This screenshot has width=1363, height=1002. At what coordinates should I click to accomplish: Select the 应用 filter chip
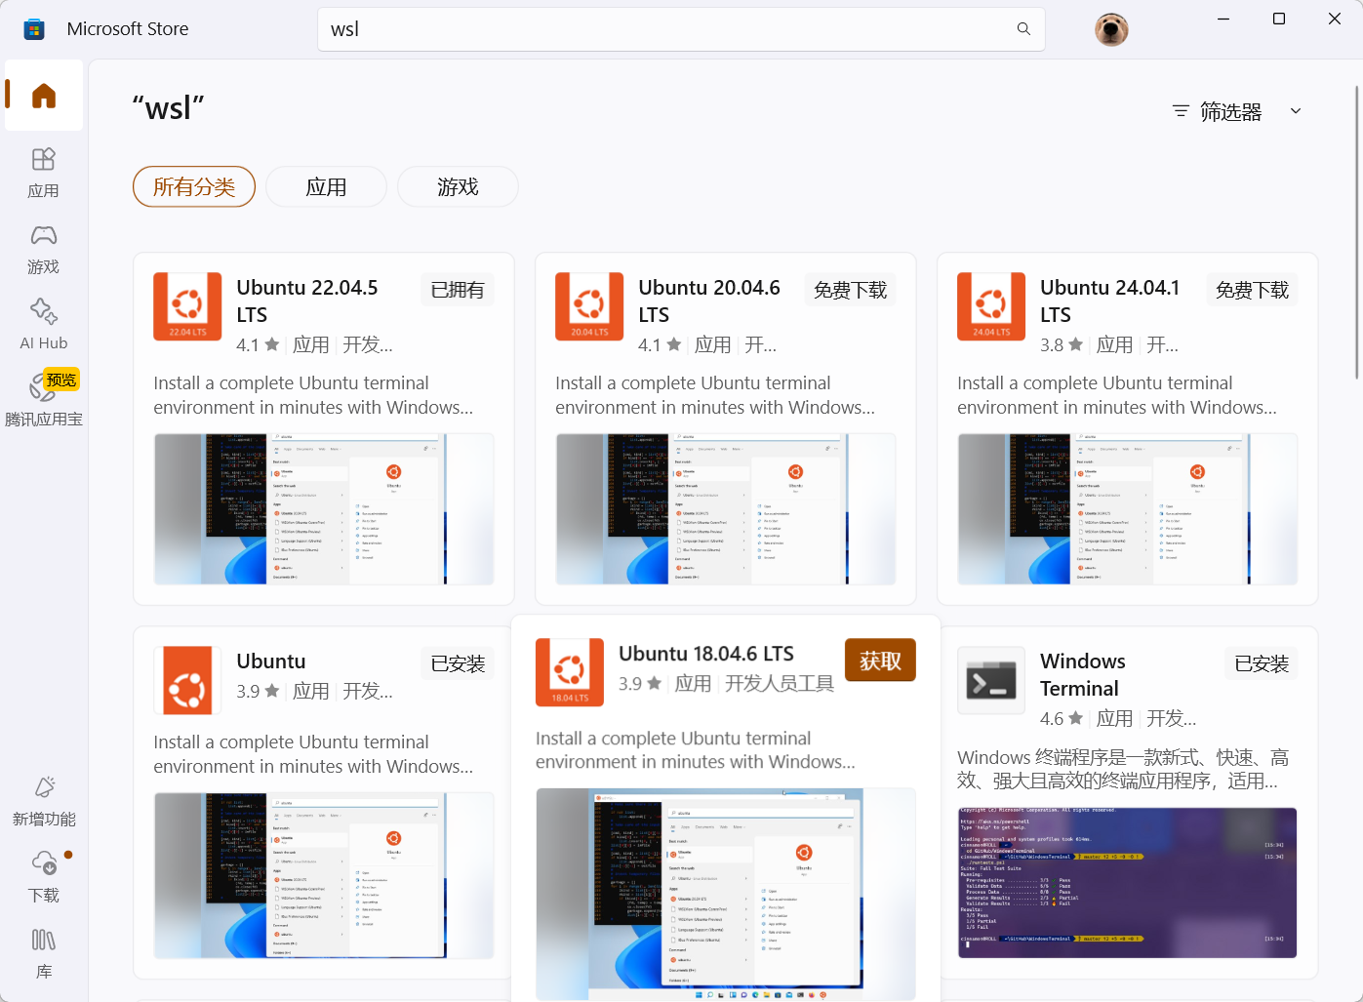(326, 186)
